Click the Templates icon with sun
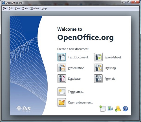 point(62,92)
